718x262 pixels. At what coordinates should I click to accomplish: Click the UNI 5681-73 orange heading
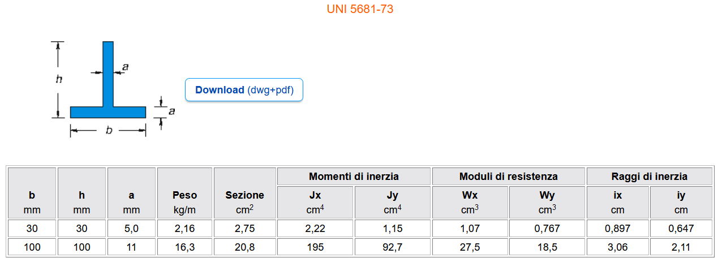coord(360,9)
